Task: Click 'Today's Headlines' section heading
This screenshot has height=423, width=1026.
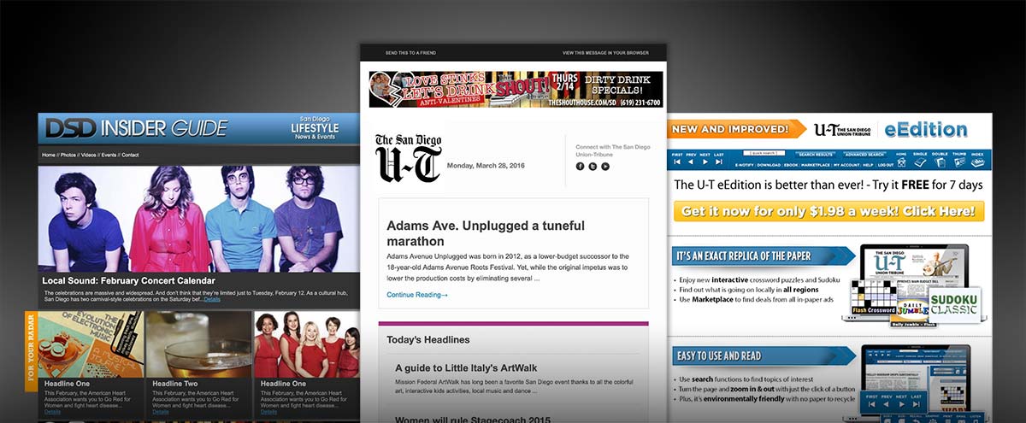Action: pyautogui.click(x=427, y=339)
